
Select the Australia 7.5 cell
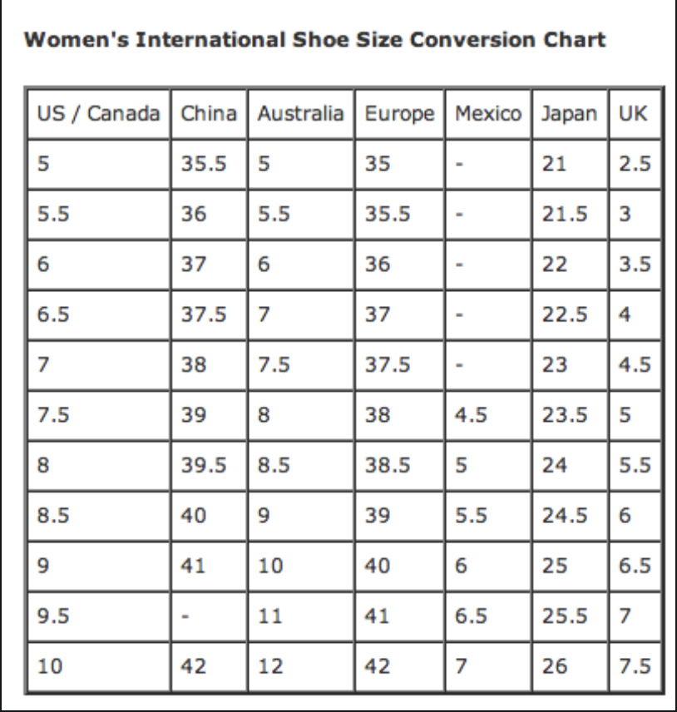coord(300,365)
